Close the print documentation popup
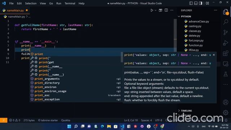 tap(214, 55)
